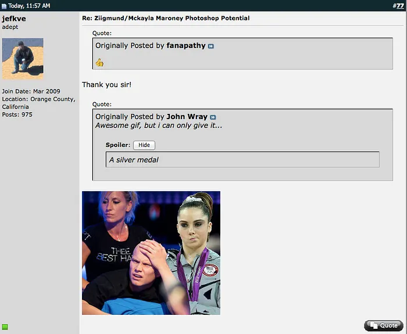
Task: Click the 'Join Date: Mar 2009' text
Action: 31,91
